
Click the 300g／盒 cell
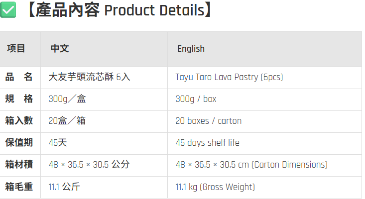(x=67, y=99)
